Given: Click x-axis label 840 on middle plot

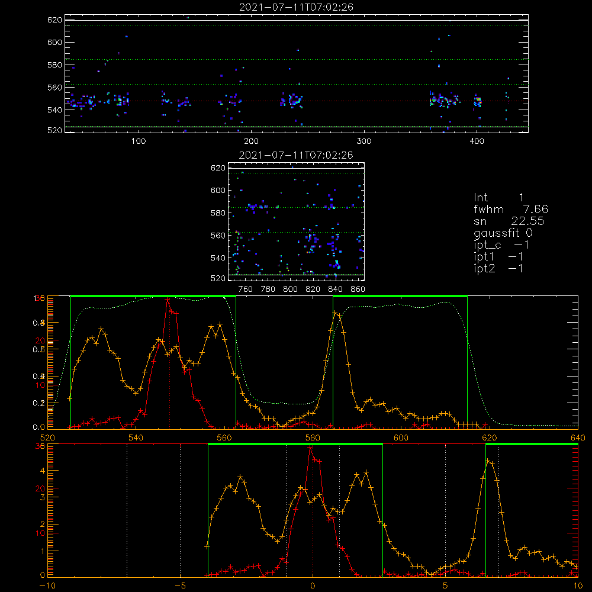Looking at the screenshot, I should 335,289.
